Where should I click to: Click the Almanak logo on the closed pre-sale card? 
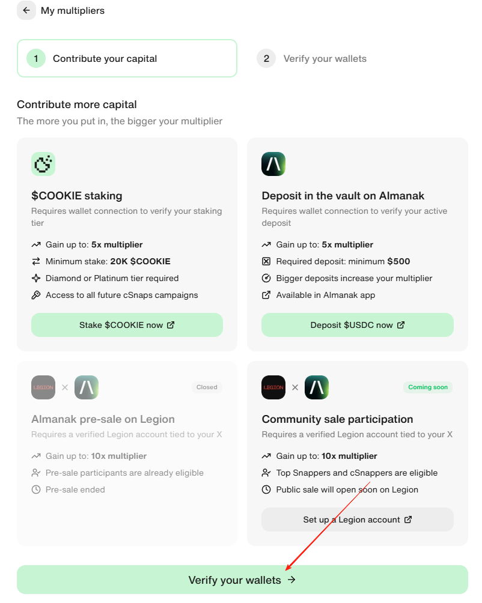(x=86, y=387)
